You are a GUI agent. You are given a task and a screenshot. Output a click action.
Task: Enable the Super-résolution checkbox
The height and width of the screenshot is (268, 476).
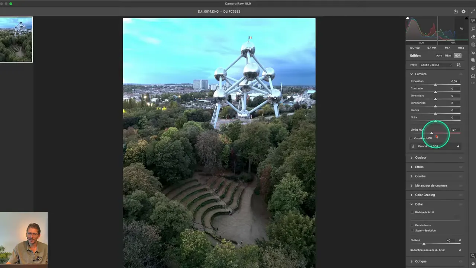pyautogui.click(x=412, y=230)
